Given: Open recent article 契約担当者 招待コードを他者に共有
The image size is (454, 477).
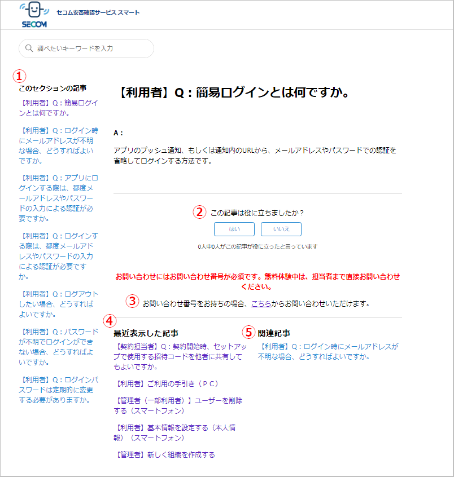Looking at the screenshot, I should 180,356.
